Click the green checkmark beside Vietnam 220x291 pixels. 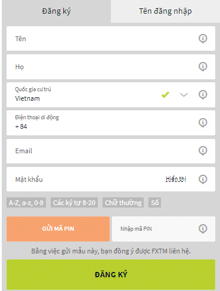(x=165, y=95)
